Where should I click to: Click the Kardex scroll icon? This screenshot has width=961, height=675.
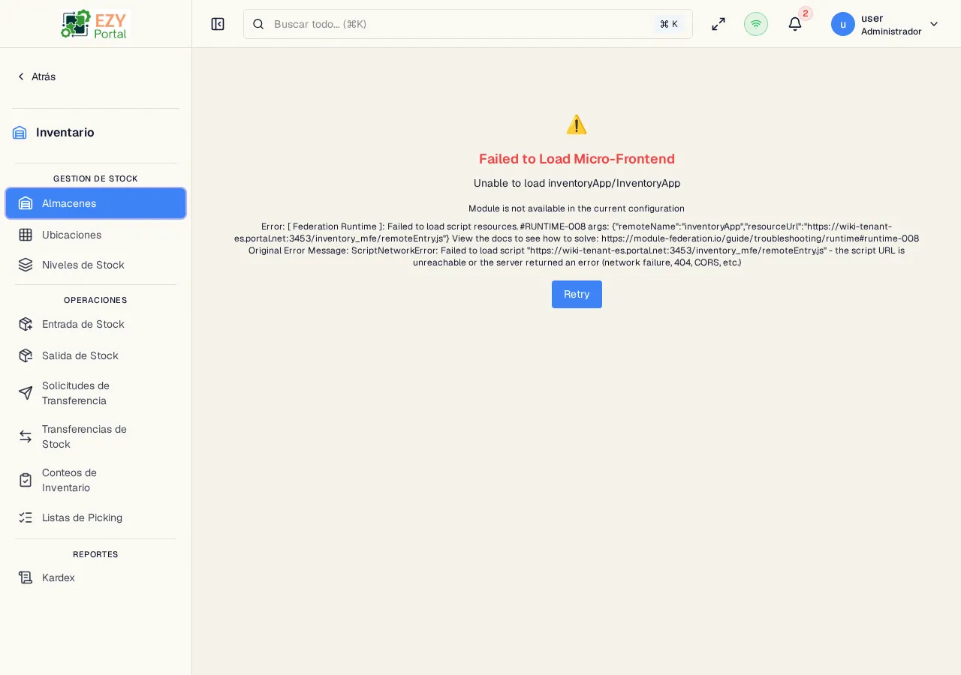[26, 577]
